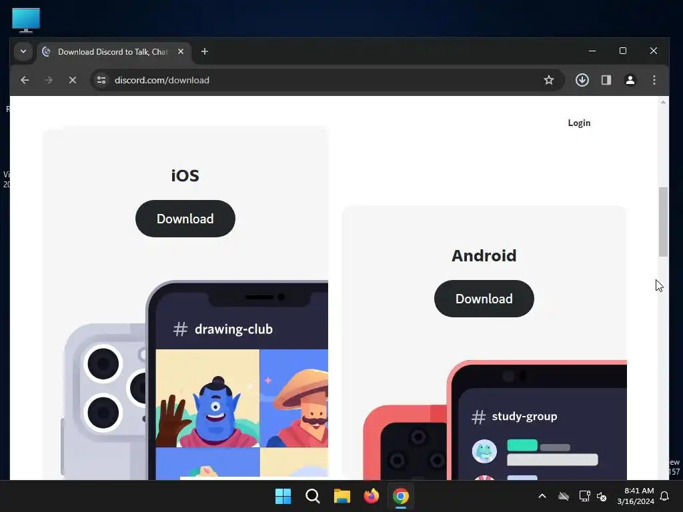Open the Windows Start menu
The height and width of the screenshot is (512, 683).
(x=283, y=496)
